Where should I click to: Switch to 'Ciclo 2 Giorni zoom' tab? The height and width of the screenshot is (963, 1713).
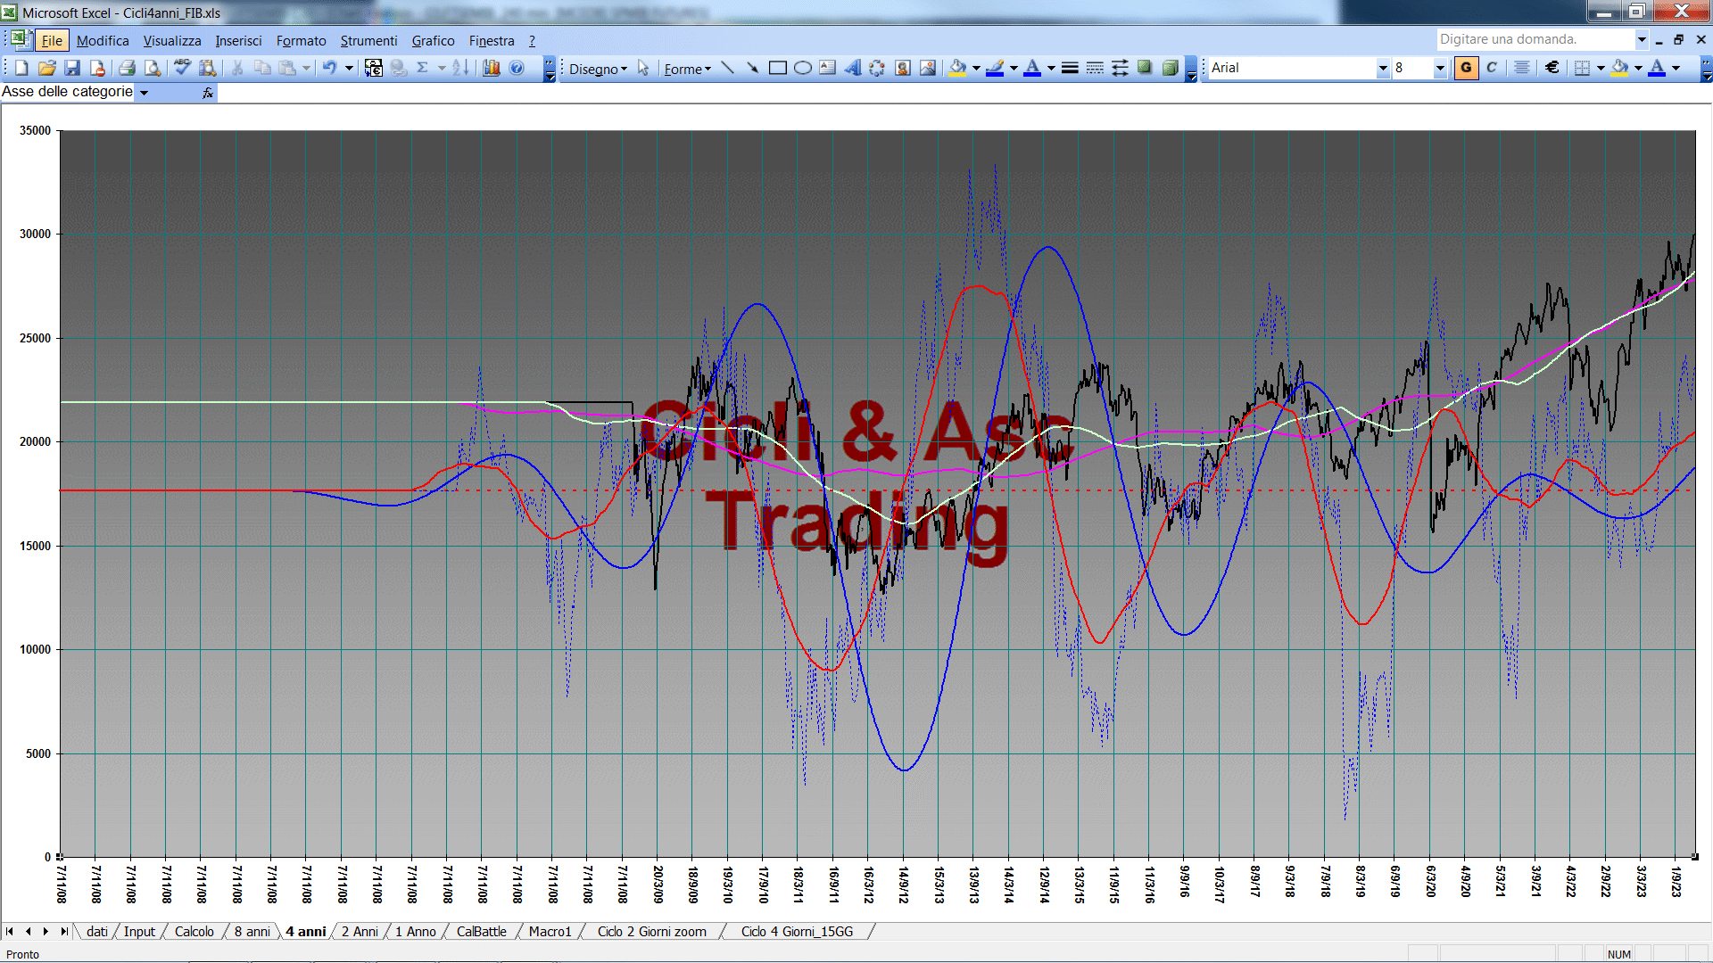[651, 931]
